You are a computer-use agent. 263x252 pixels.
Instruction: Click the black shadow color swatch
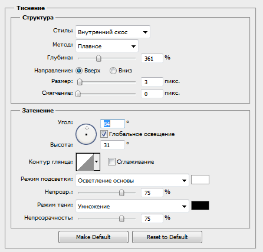coord(200,205)
